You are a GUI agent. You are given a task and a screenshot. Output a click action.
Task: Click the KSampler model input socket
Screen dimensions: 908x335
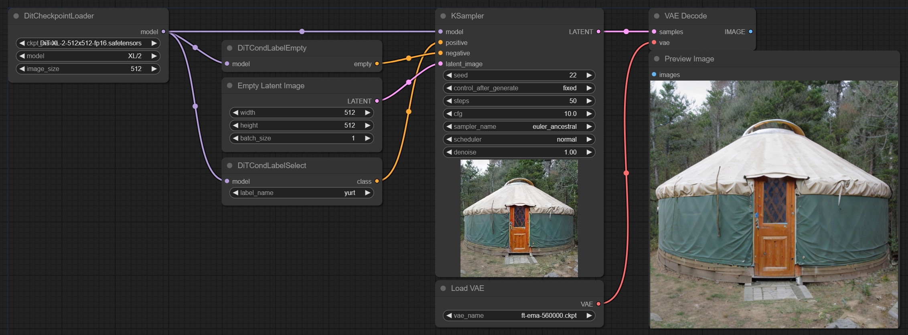(x=440, y=32)
